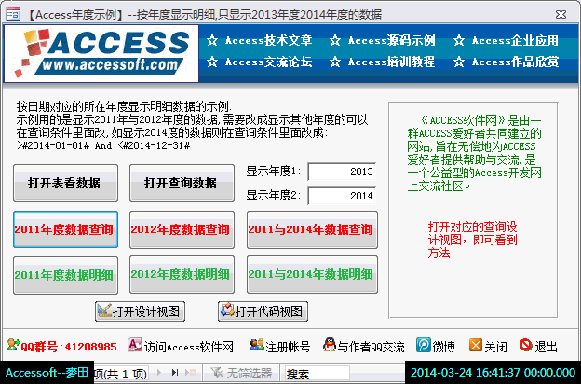581x384 pixels.
Task: Click the star before Access技术文章
Action: point(212,40)
